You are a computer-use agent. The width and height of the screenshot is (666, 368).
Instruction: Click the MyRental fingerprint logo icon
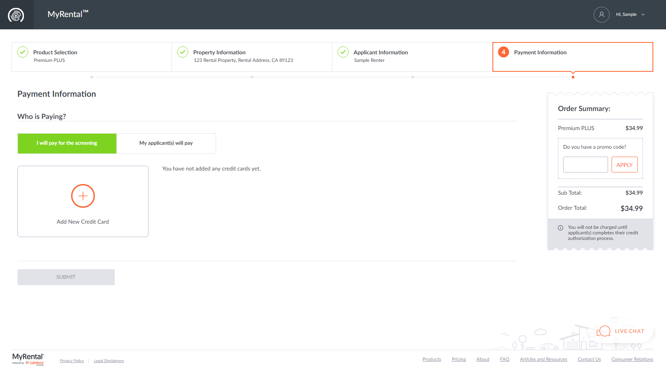click(x=16, y=15)
